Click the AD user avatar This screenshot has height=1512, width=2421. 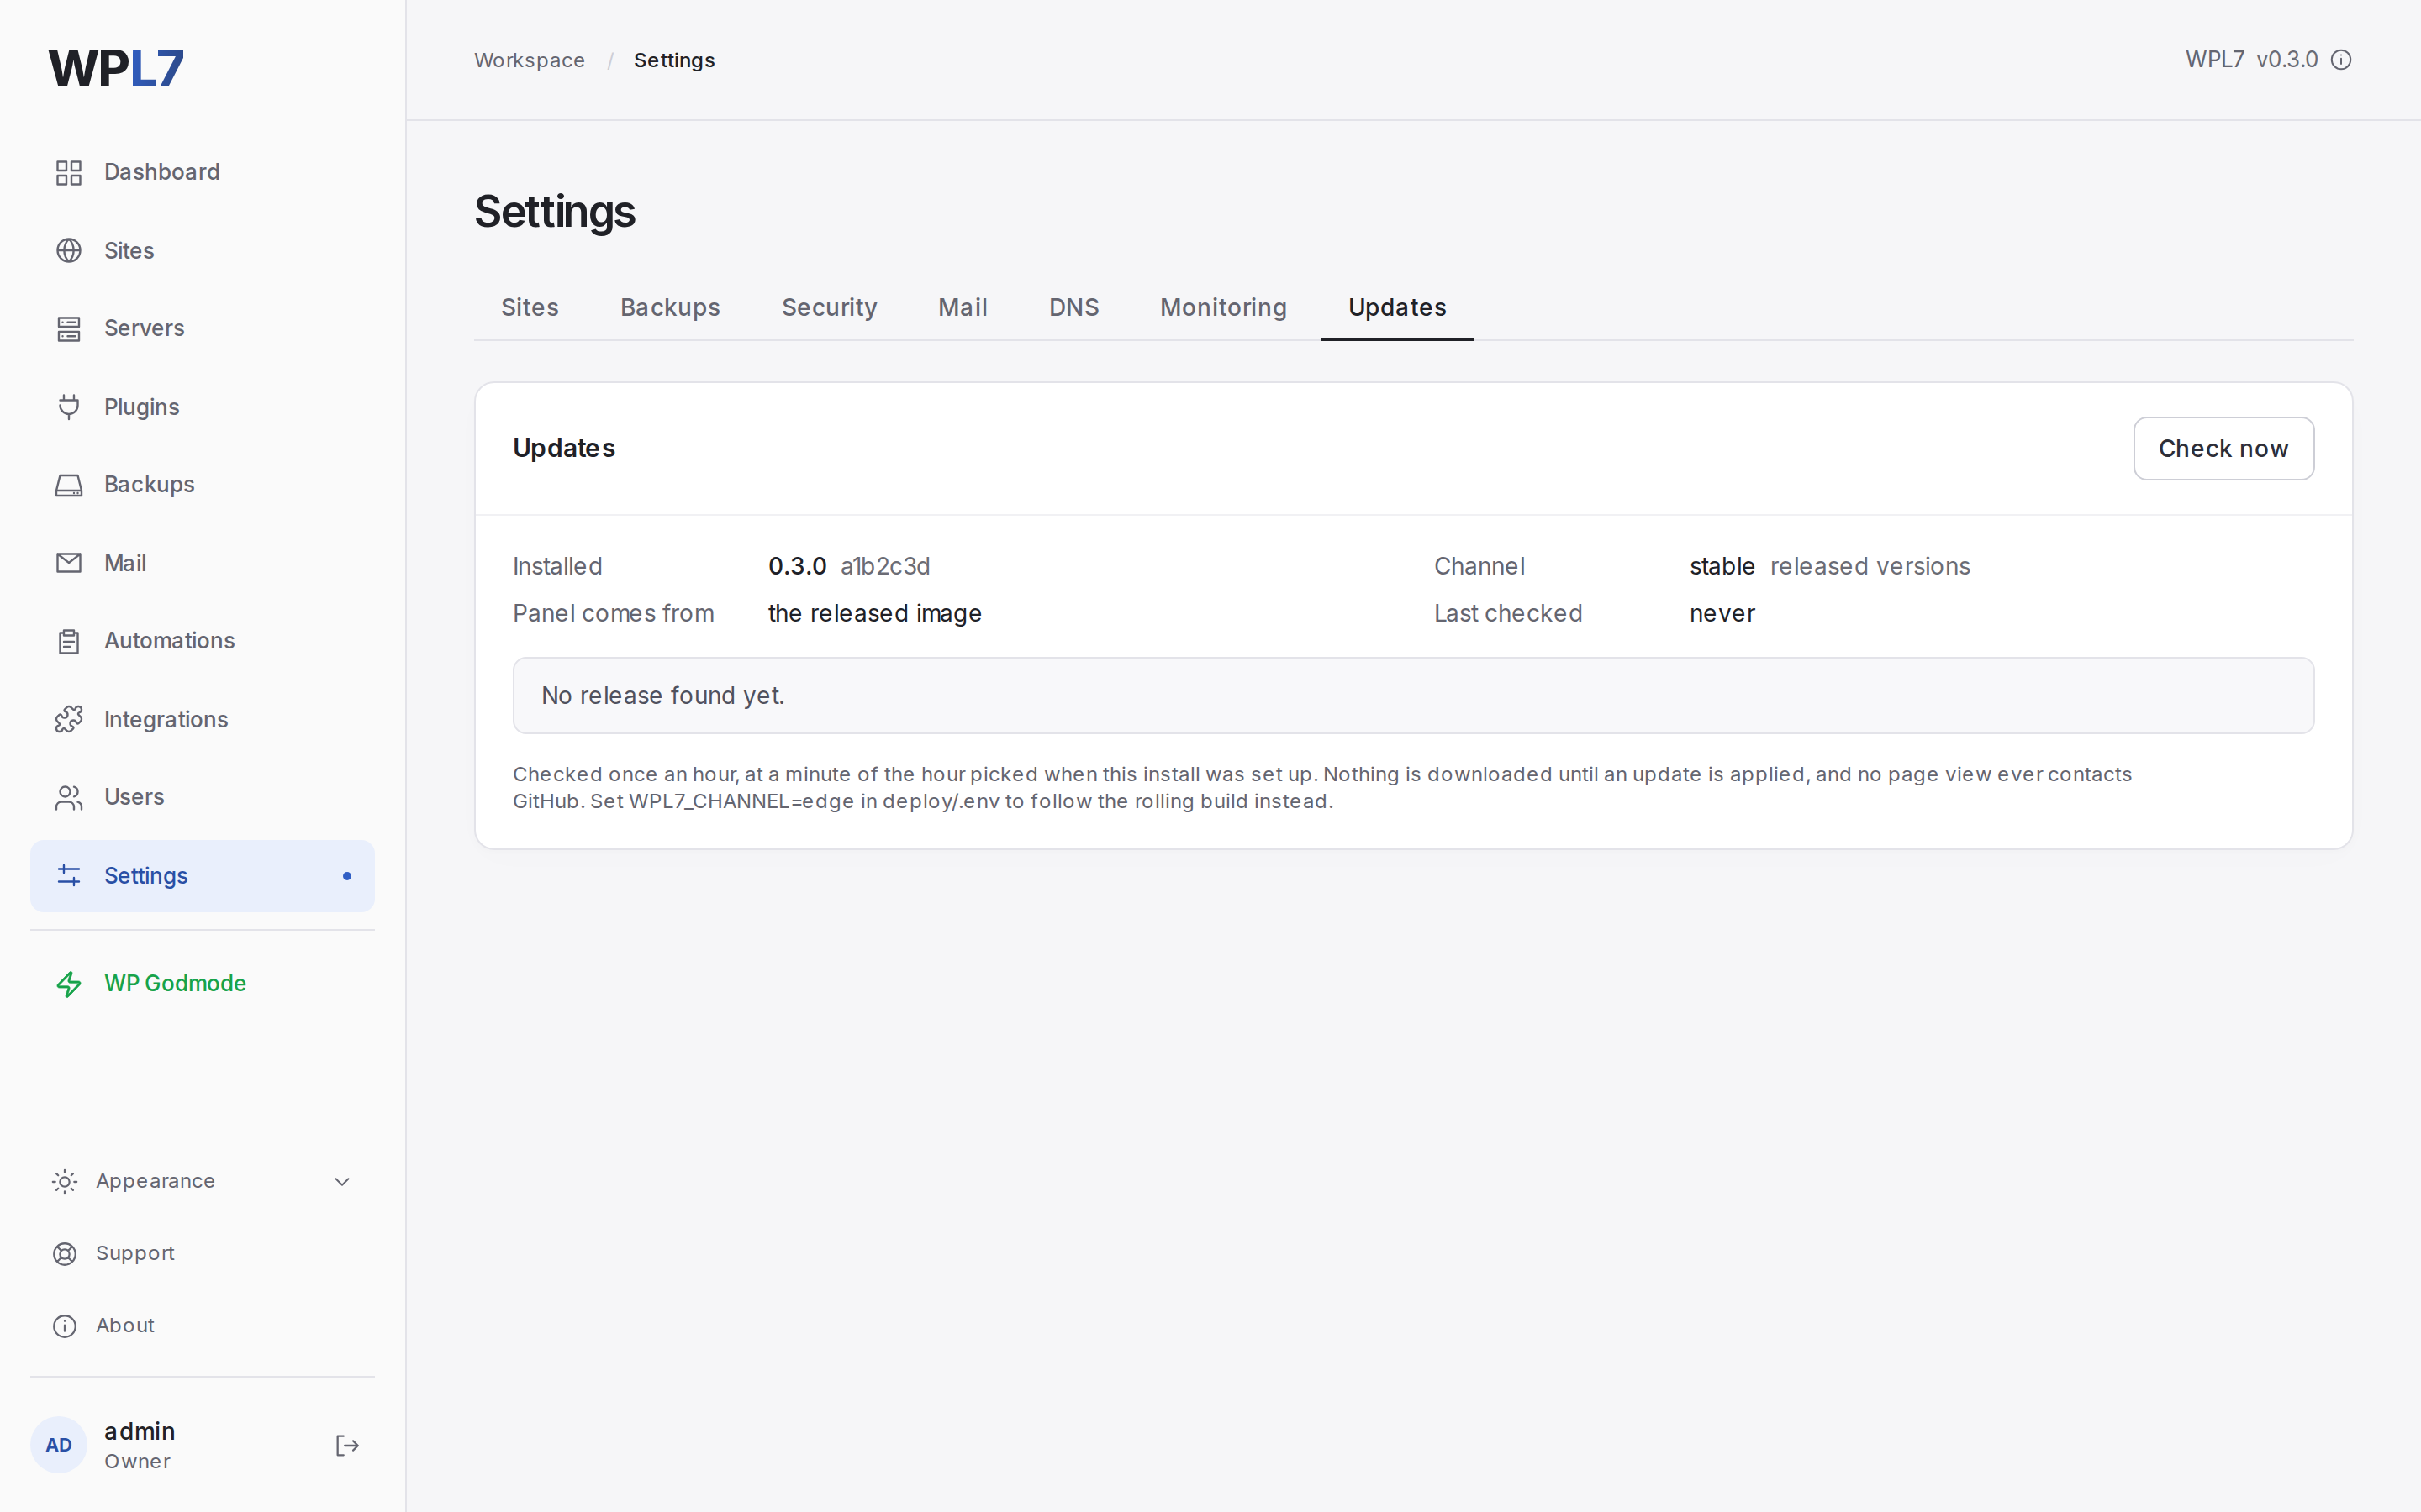click(59, 1446)
